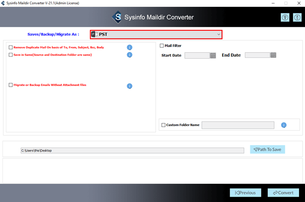
Task: Show info for Custom Folder Name
Action: pyautogui.click(x=284, y=125)
